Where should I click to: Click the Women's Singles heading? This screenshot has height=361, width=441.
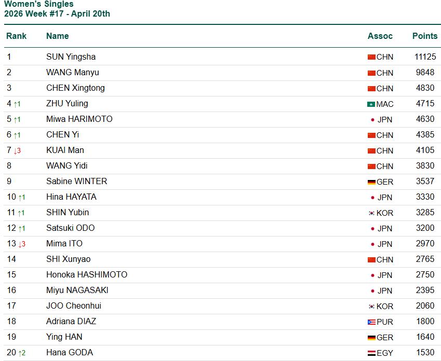click(x=38, y=4)
